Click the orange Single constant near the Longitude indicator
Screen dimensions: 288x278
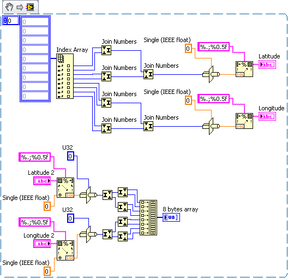pos(188,100)
